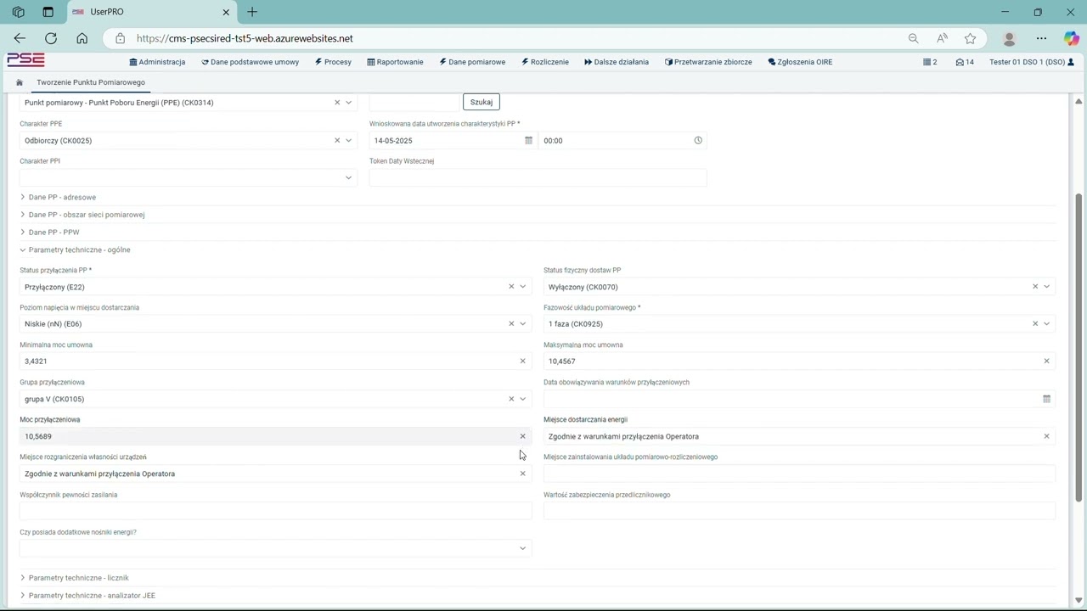Open Tester 01 DSO 1 user menu
Viewport: 1087px width, 611px height.
[1032, 62]
